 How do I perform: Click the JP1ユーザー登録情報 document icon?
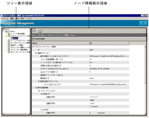click(x=9, y=50)
